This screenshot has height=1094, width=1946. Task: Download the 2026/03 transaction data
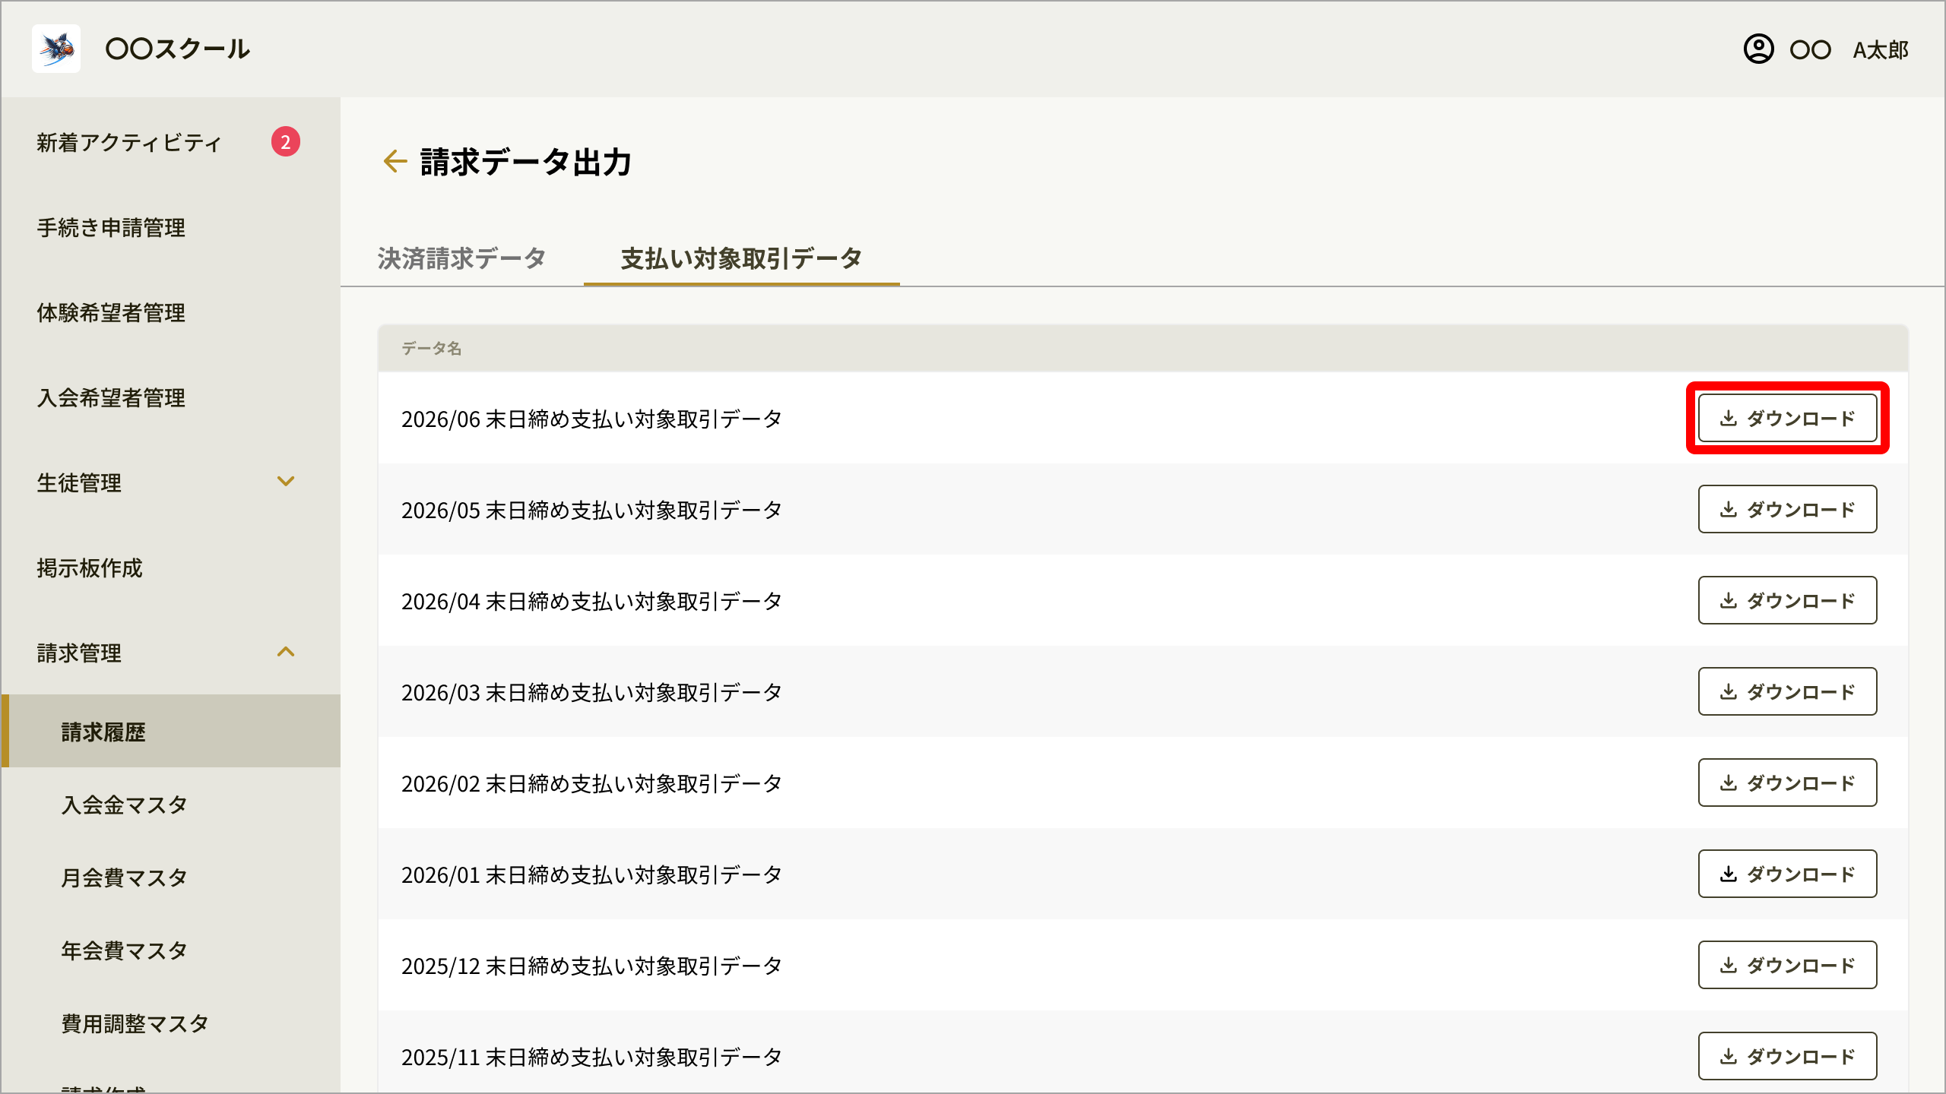pyautogui.click(x=1787, y=691)
